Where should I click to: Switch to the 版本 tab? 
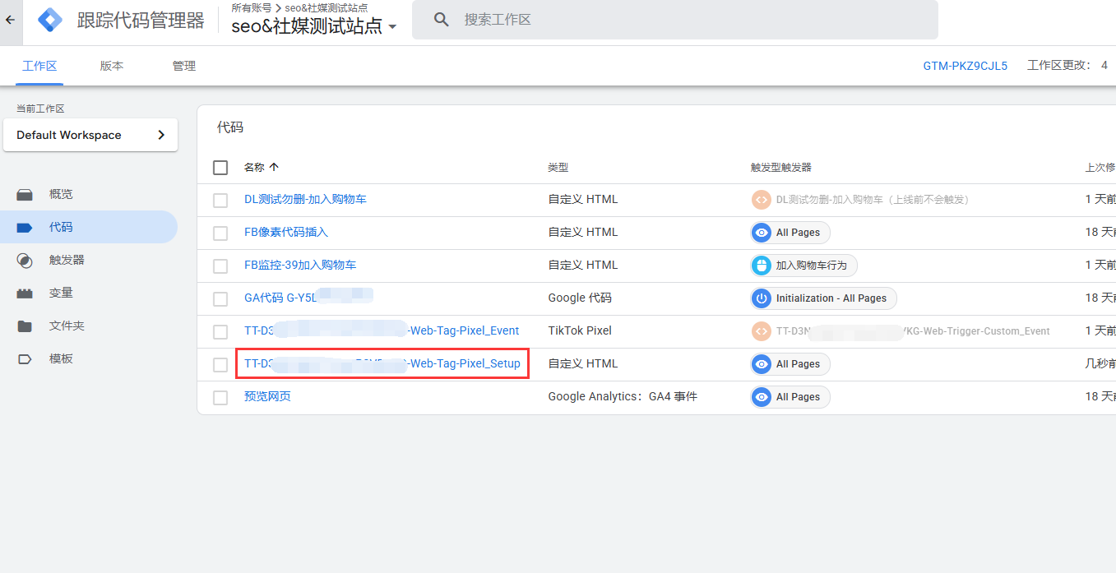112,66
